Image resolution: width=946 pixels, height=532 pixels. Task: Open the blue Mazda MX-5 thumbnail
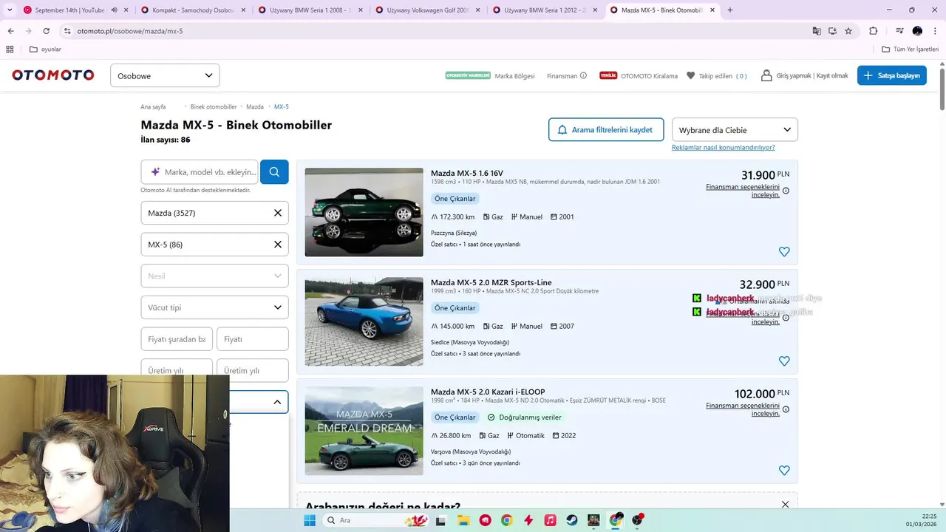(364, 321)
